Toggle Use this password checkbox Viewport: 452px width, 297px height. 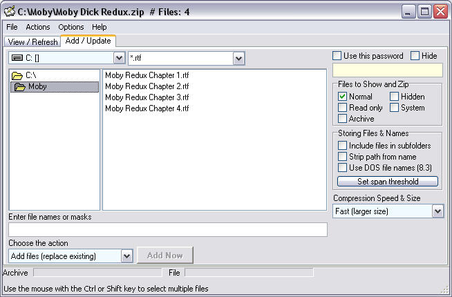pyautogui.click(x=337, y=55)
